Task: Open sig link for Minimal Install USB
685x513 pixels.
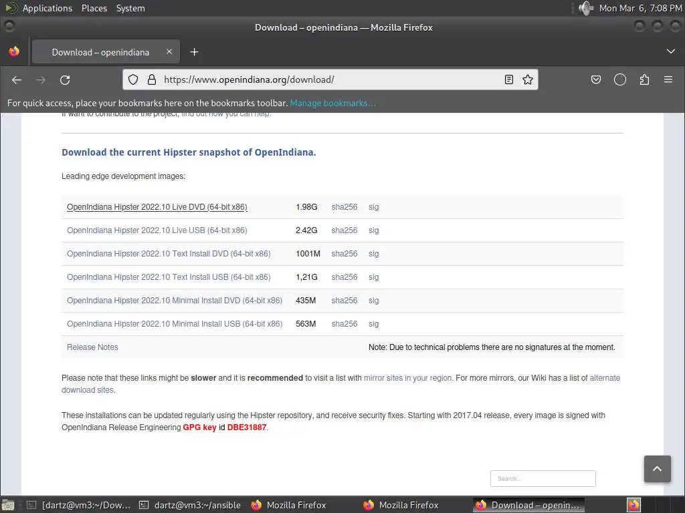Action: pos(373,324)
